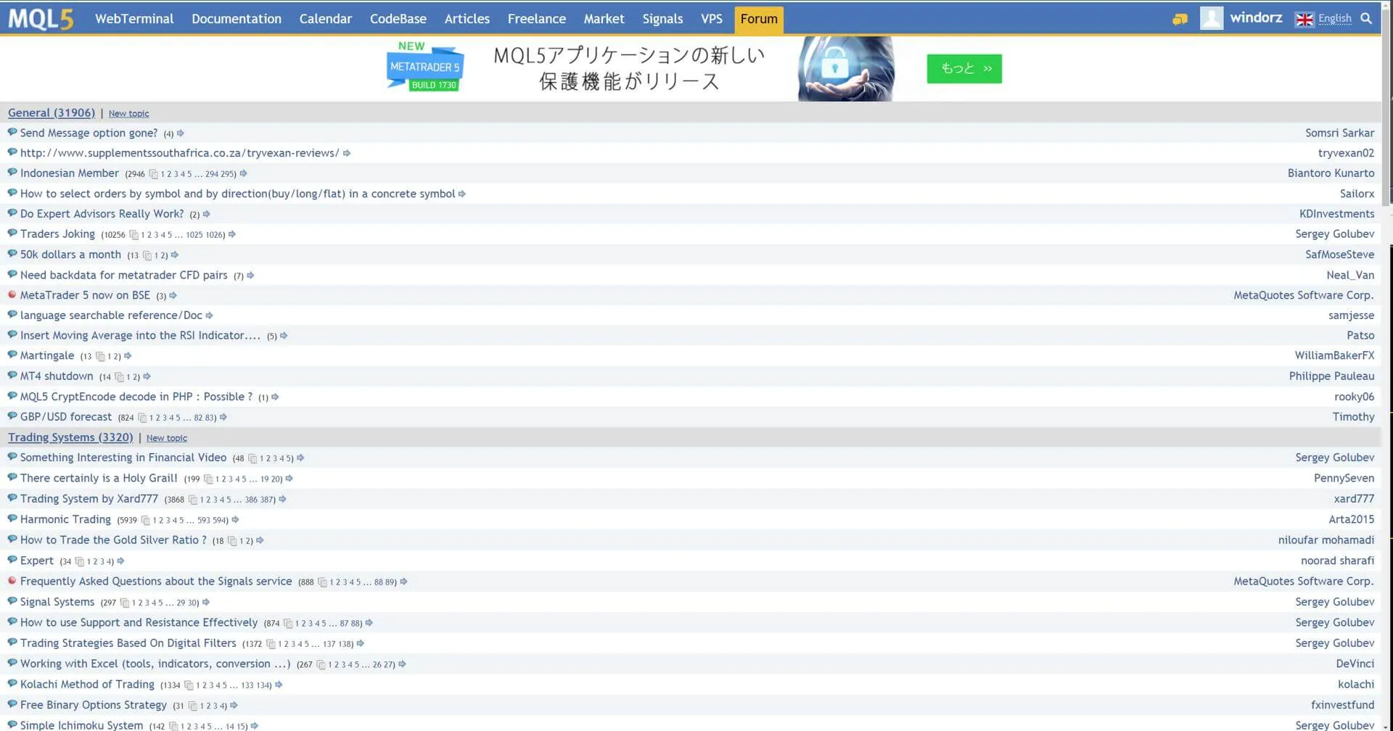Go to last post of Send Message option gone

(181, 133)
